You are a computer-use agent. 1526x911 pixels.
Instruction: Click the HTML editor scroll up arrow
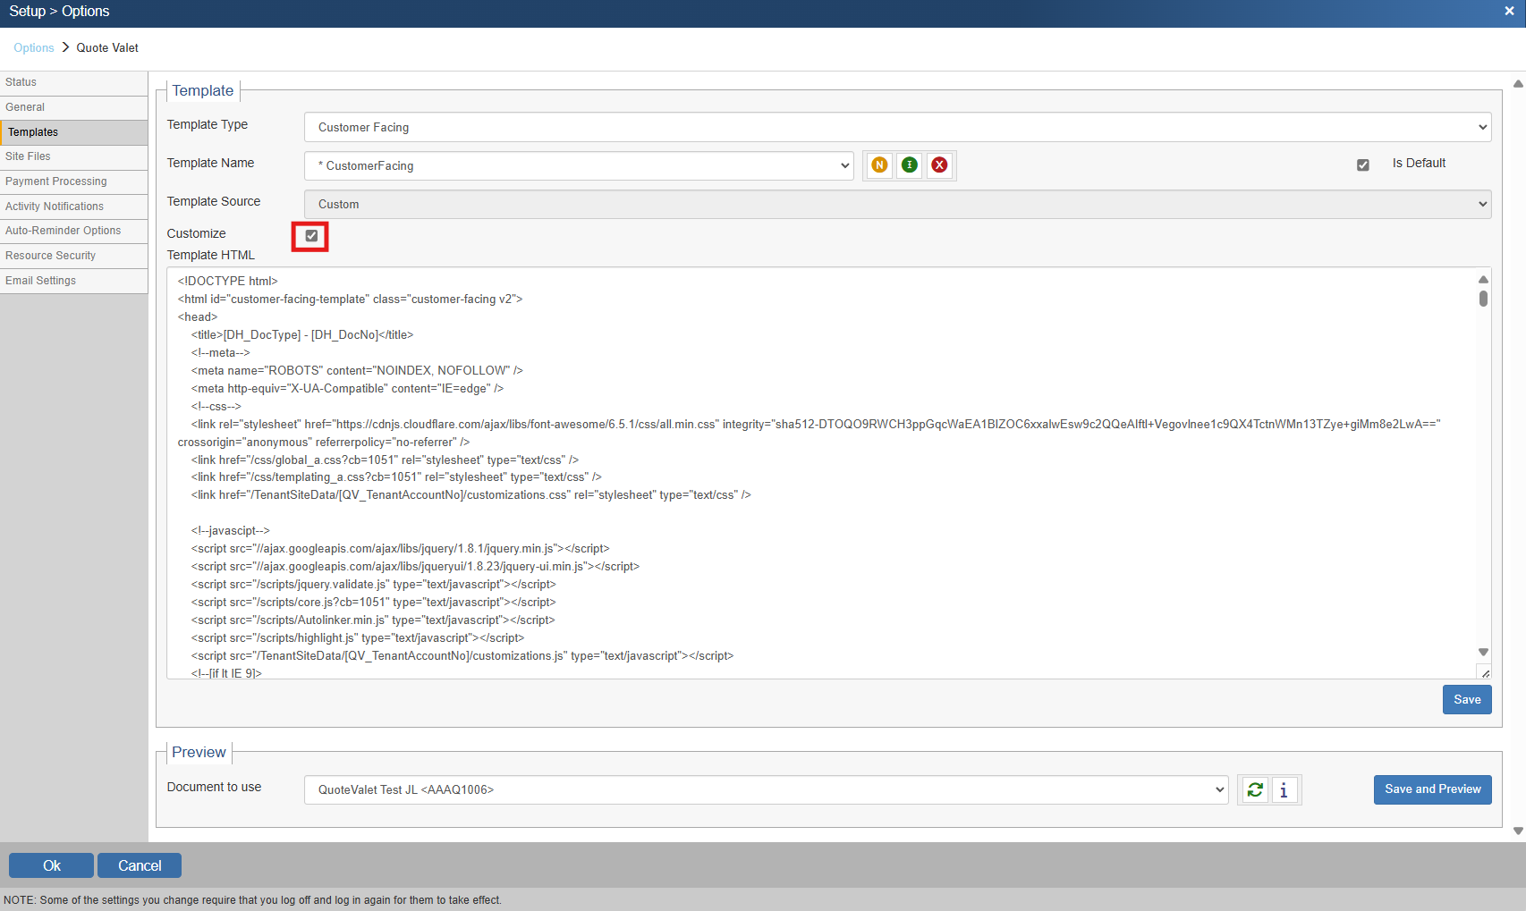coord(1483,279)
